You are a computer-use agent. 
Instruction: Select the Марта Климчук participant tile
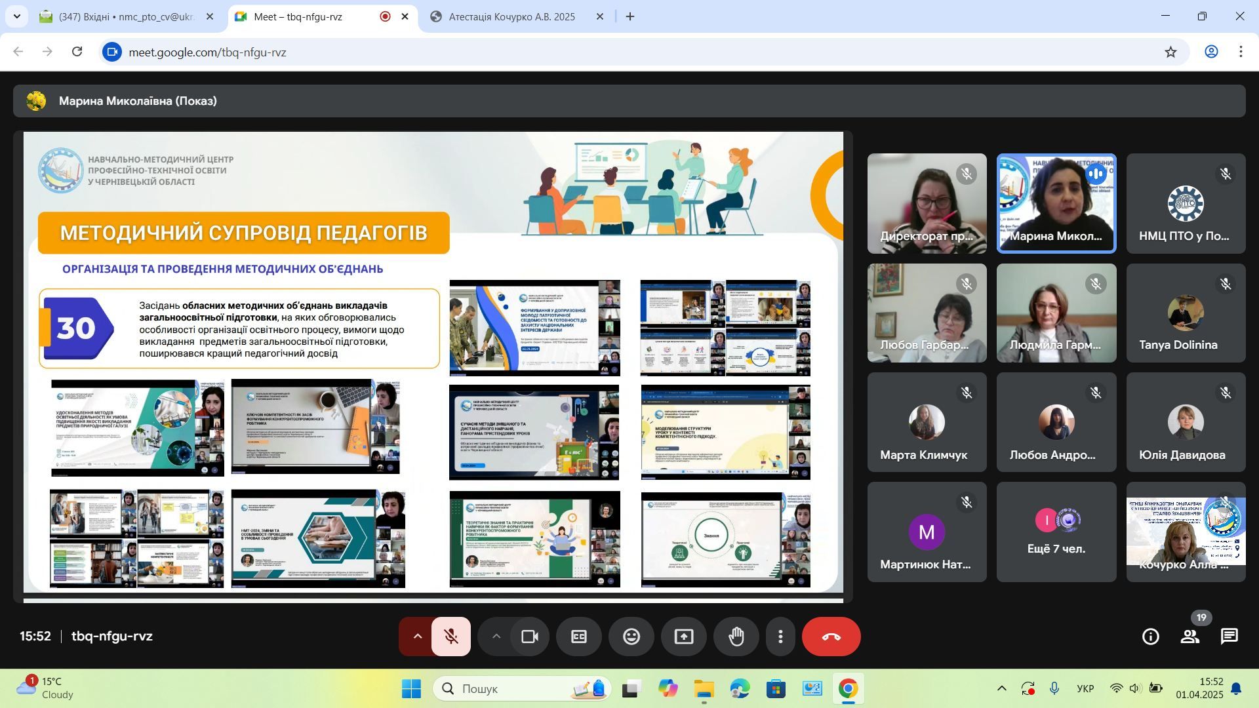tap(926, 422)
